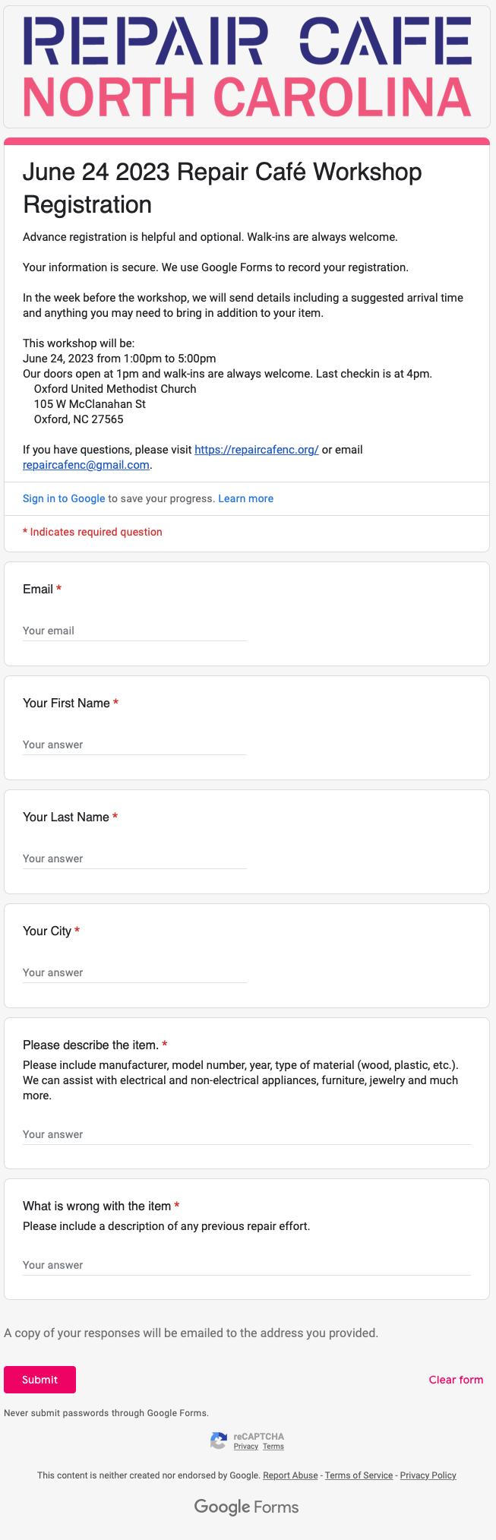Image resolution: width=496 pixels, height=1540 pixels.
Task: Open the reCAPTCHA Privacy link
Action: [245, 1447]
